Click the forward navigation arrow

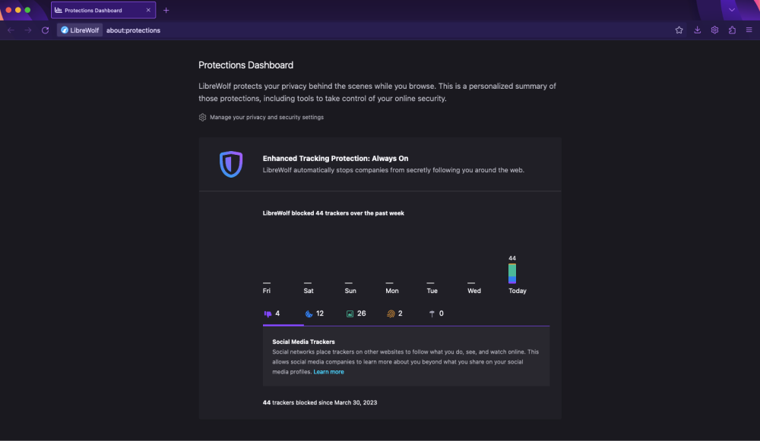click(x=28, y=30)
